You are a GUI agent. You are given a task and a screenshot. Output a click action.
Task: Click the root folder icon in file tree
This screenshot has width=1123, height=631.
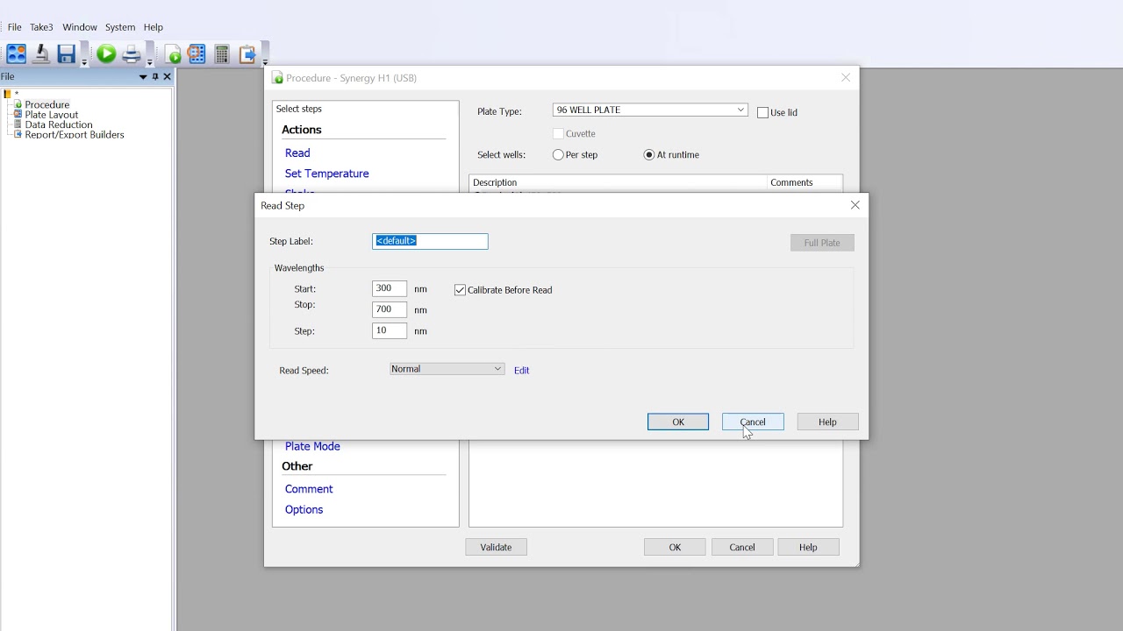pos(7,94)
